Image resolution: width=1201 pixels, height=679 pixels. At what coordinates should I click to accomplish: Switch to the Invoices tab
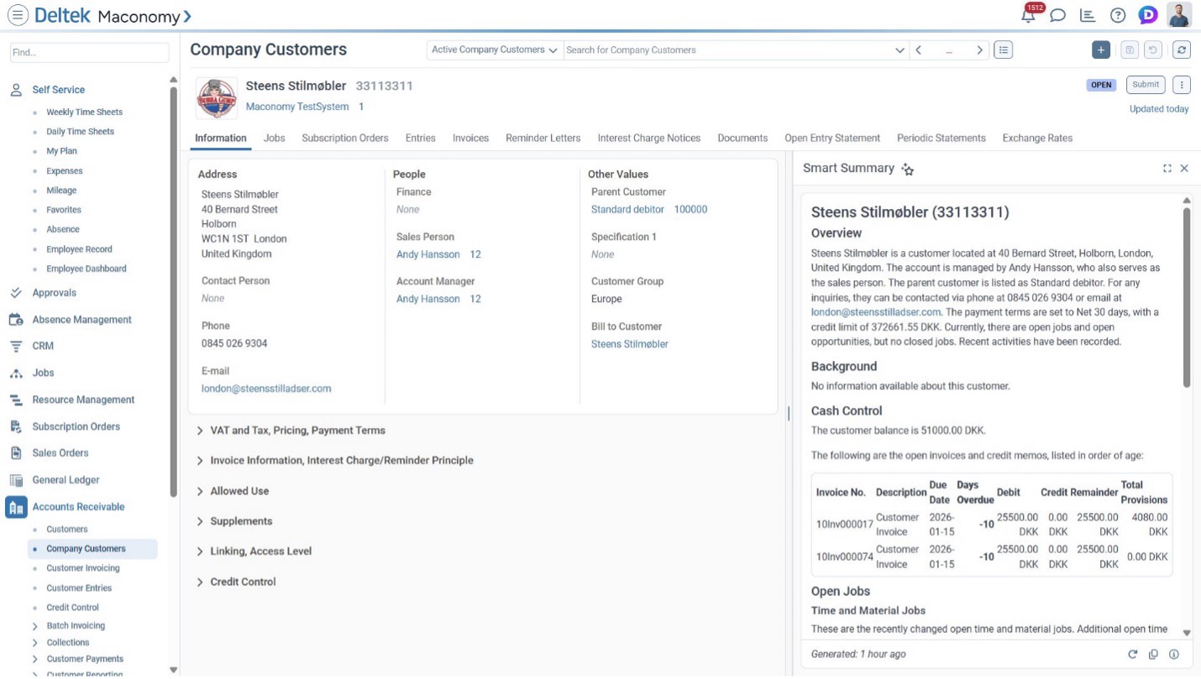pos(470,138)
